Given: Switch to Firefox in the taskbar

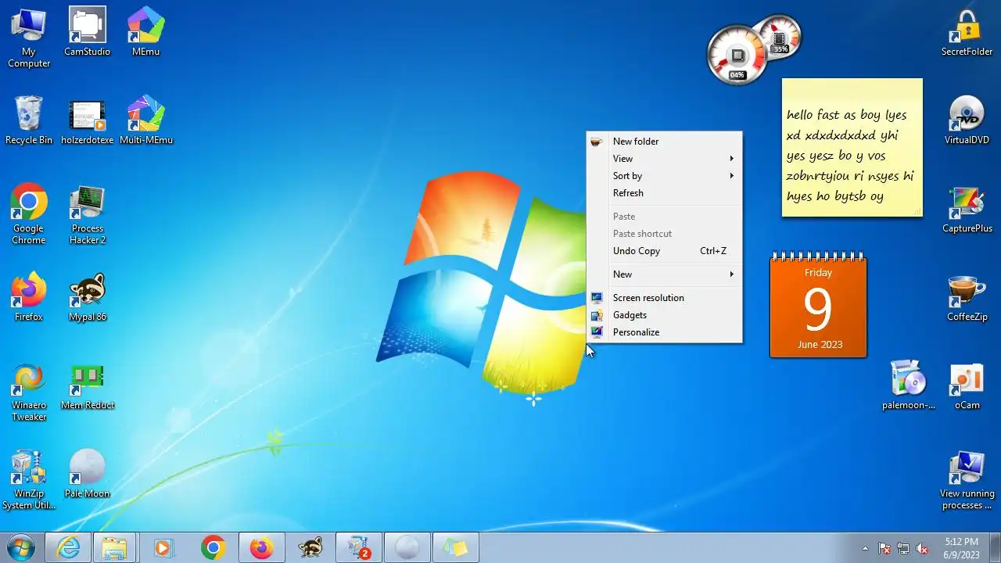Looking at the screenshot, I should click(261, 548).
